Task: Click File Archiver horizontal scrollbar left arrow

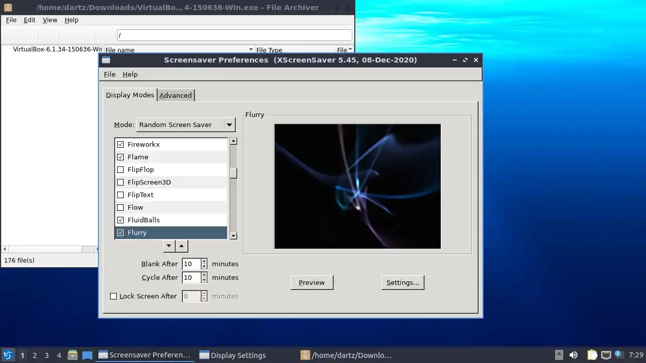Action: (x=5, y=249)
